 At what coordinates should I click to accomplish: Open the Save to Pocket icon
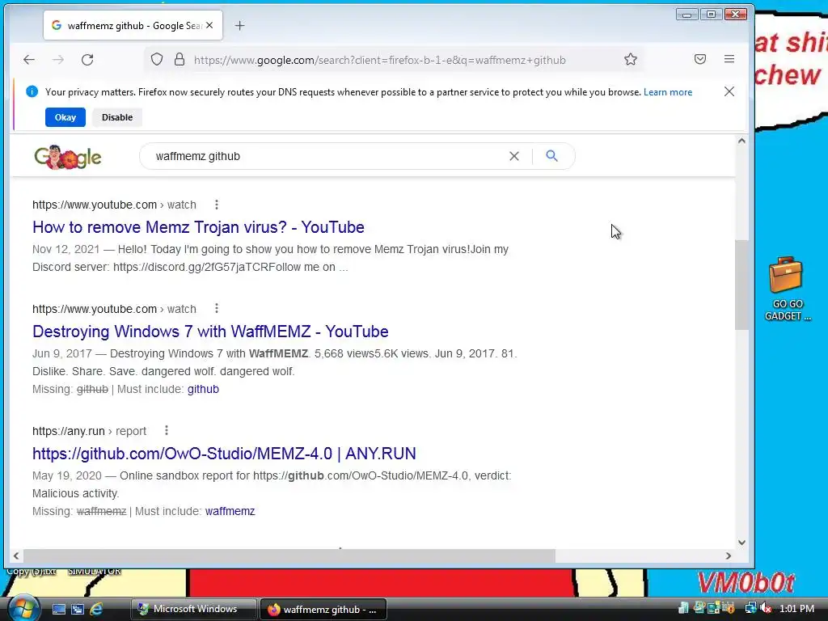point(700,59)
